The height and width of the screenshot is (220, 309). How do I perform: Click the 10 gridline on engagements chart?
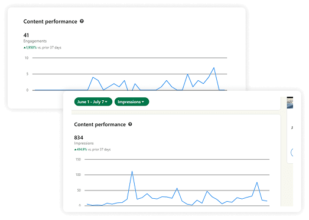coord(129,58)
